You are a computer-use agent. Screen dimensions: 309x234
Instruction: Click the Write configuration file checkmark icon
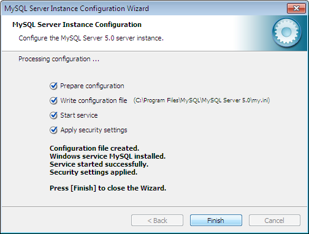(53, 100)
